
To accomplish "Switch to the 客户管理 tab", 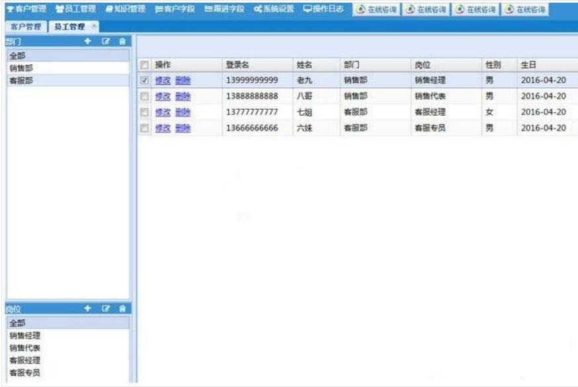I will click(26, 26).
